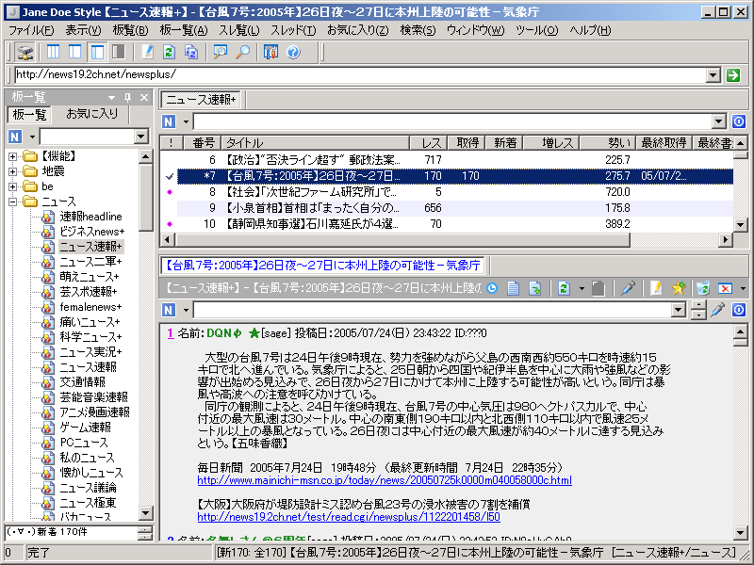
Task: Switch to three-column pane layout
Action: click(54, 52)
